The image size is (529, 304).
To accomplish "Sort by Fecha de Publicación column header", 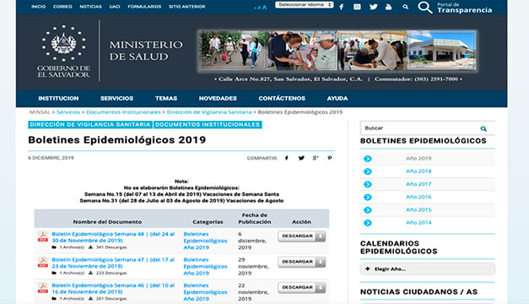I will [255, 219].
